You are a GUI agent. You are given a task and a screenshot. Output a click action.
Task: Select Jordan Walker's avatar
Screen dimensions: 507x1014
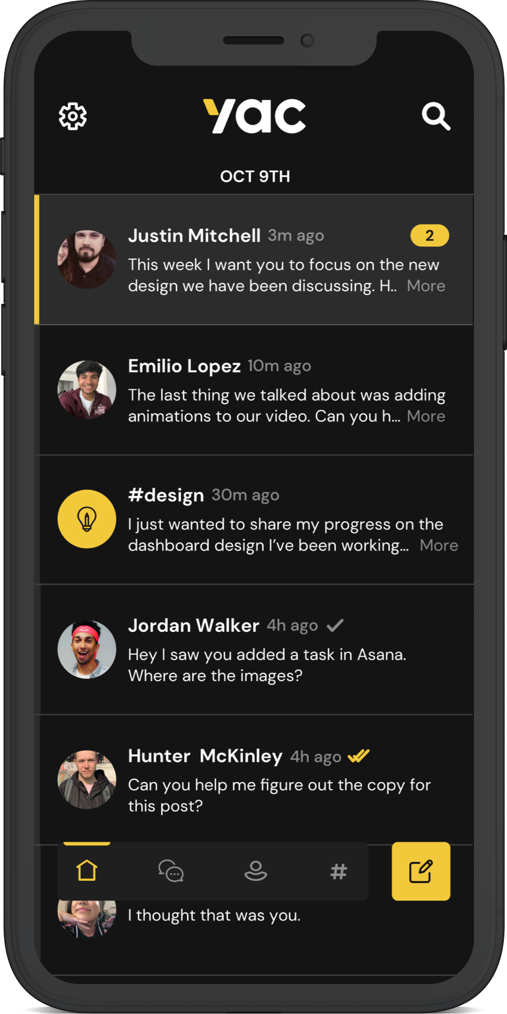[x=87, y=649]
